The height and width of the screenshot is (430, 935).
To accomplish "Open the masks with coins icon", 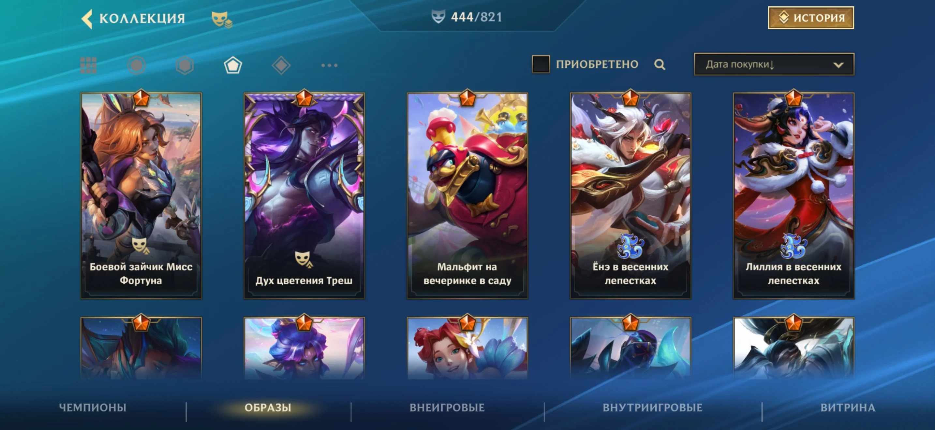I will tap(222, 19).
